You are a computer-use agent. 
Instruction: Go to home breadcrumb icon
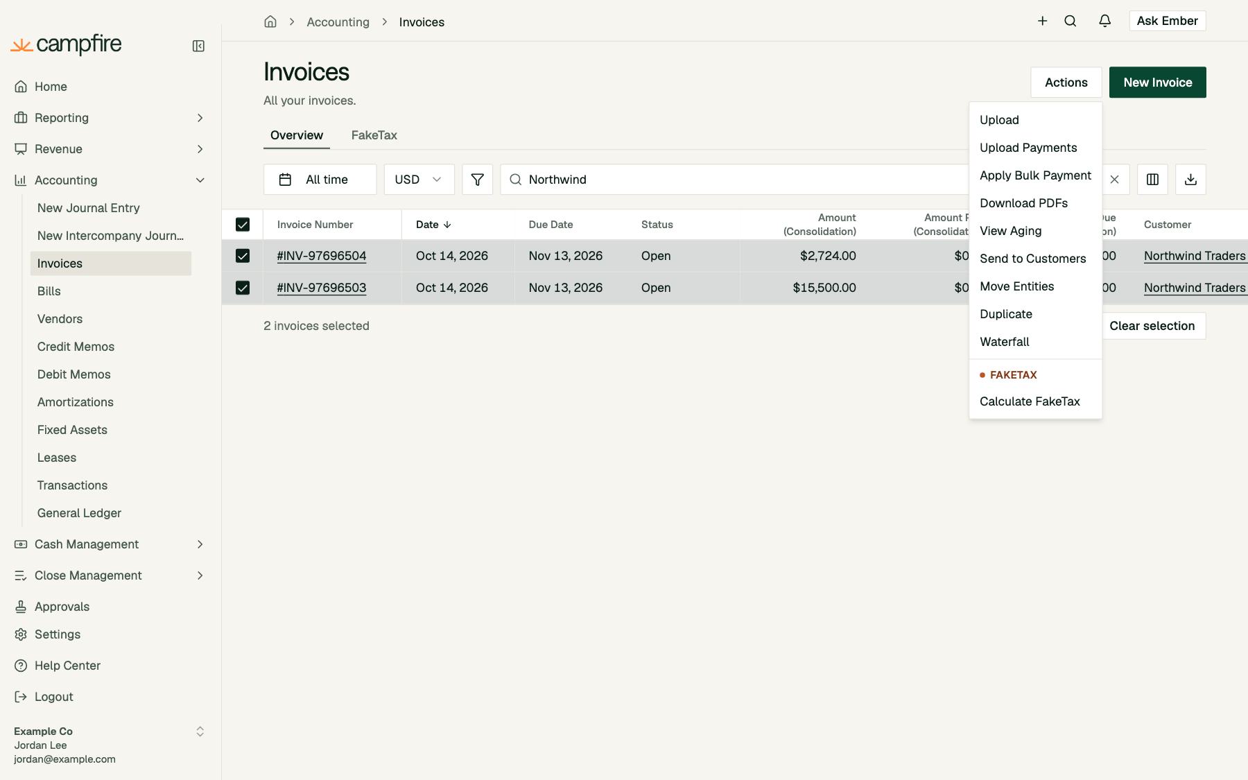pyautogui.click(x=270, y=21)
